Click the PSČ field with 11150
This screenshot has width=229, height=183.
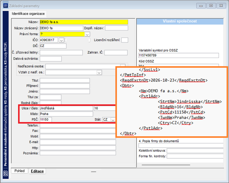pos(46,120)
